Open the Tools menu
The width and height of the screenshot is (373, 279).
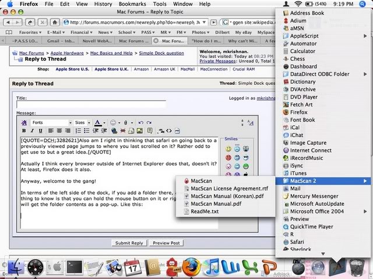160,4
